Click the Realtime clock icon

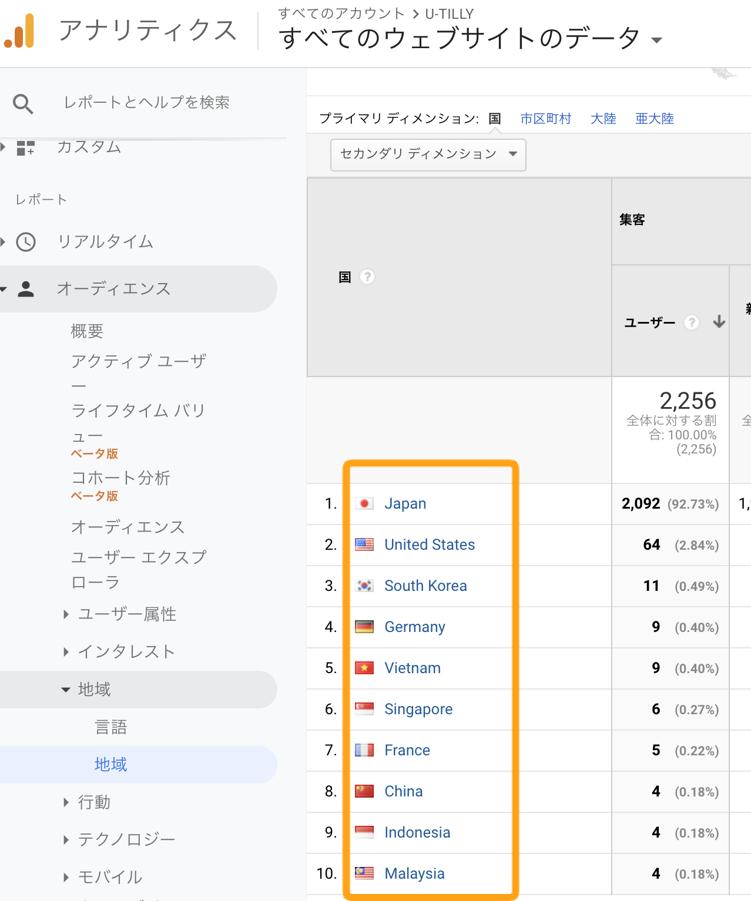pos(26,242)
